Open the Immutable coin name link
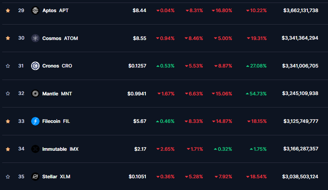This screenshot has height=190, width=328. click(54, 149)
